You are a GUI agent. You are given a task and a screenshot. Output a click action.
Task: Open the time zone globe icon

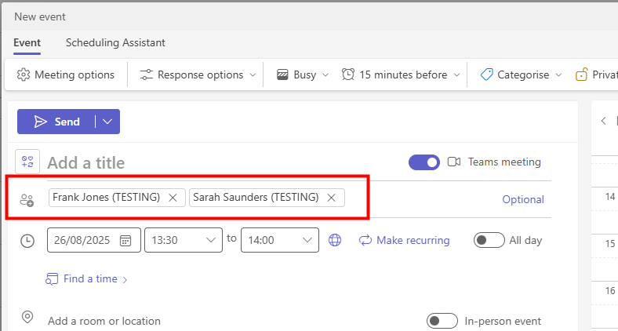click(x=335, y=240)
